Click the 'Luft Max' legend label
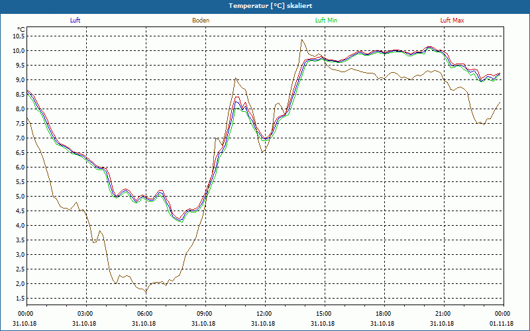 click(x=452, y=21)
